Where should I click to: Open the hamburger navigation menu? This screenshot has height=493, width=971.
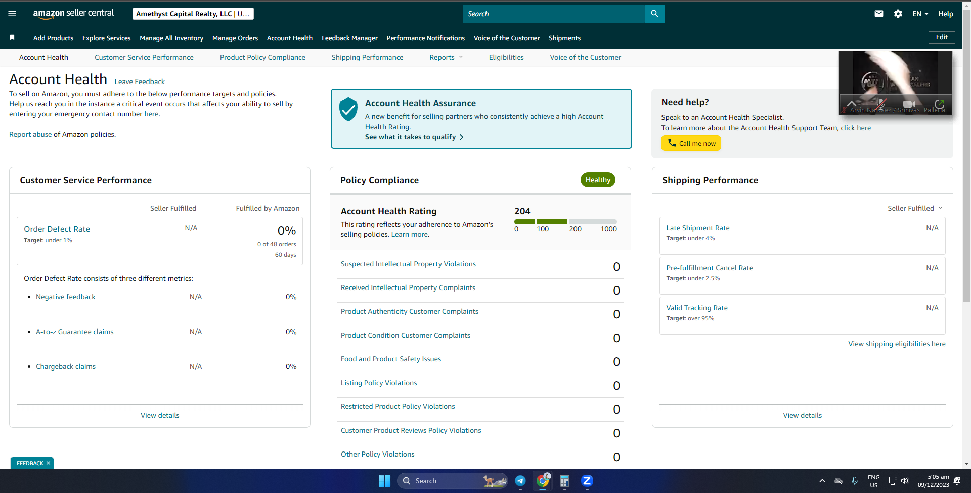12,14
